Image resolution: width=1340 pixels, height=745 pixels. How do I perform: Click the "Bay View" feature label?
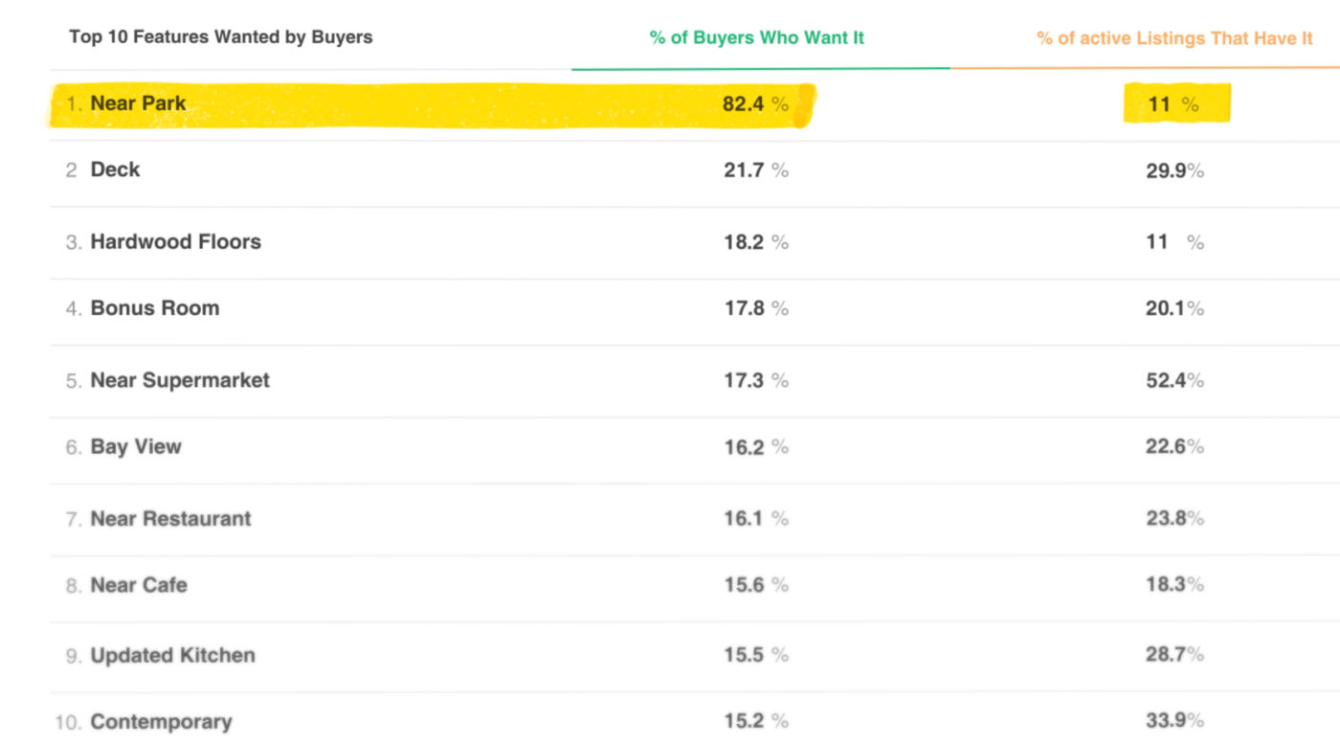(136, 446)
